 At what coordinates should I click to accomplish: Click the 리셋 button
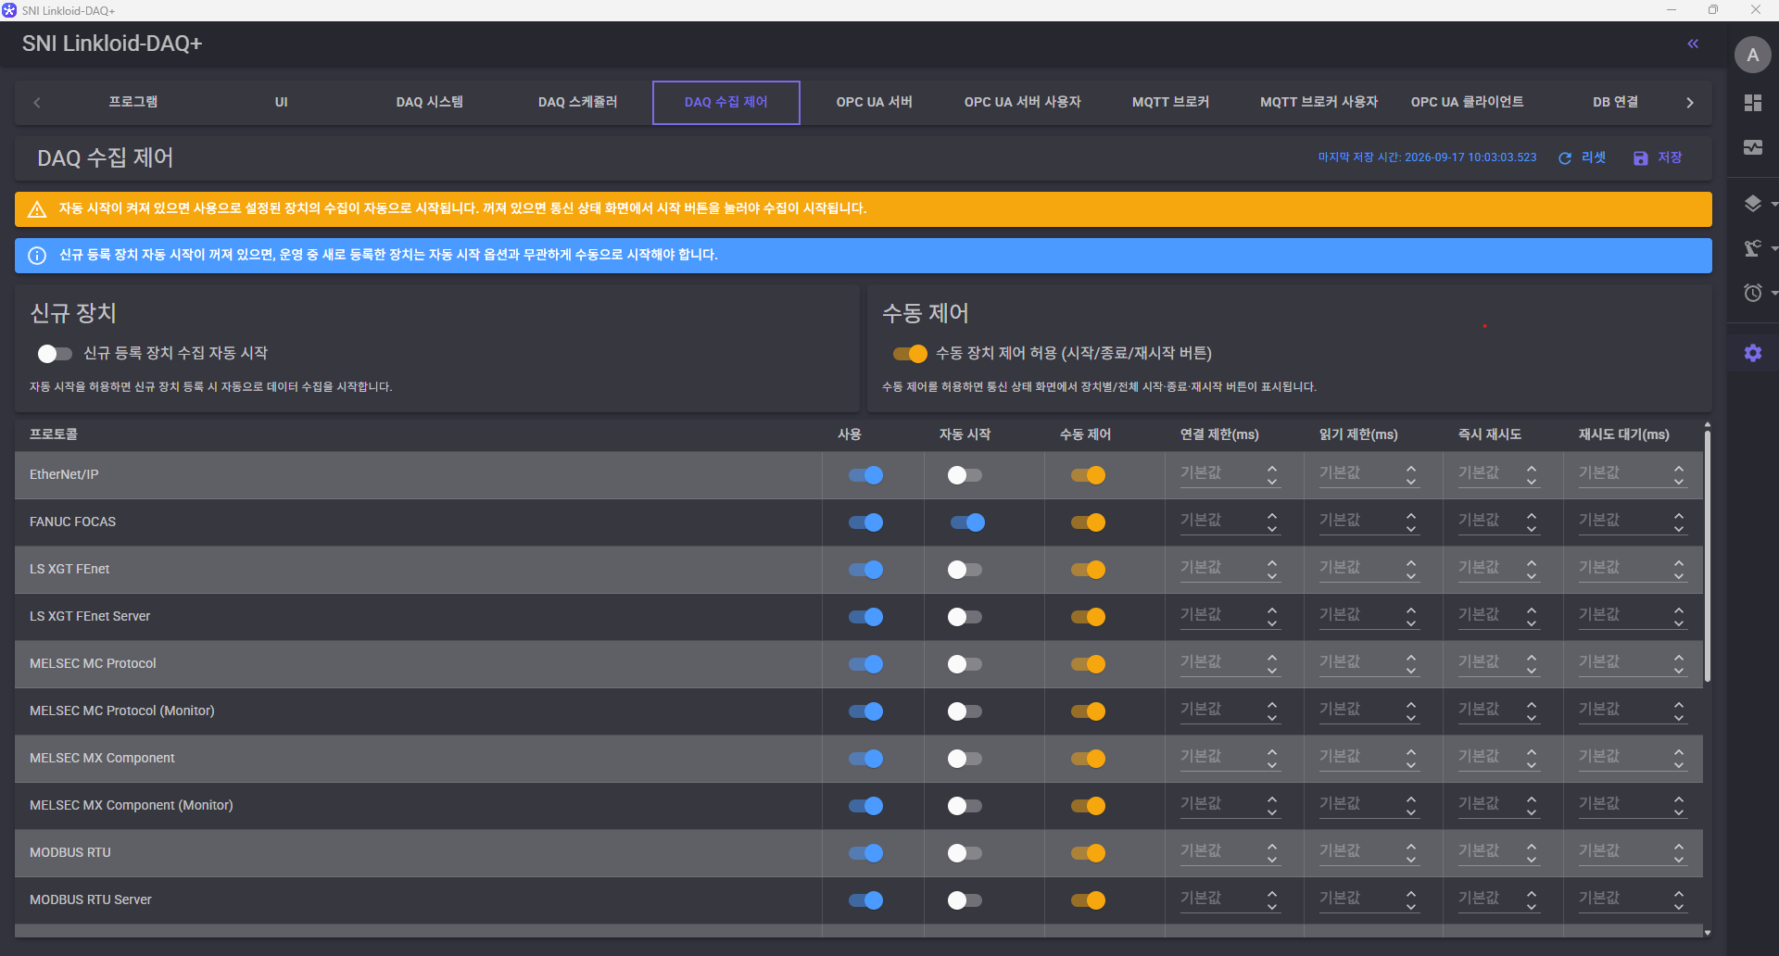pyautogui.click(x=1583, y=158)
